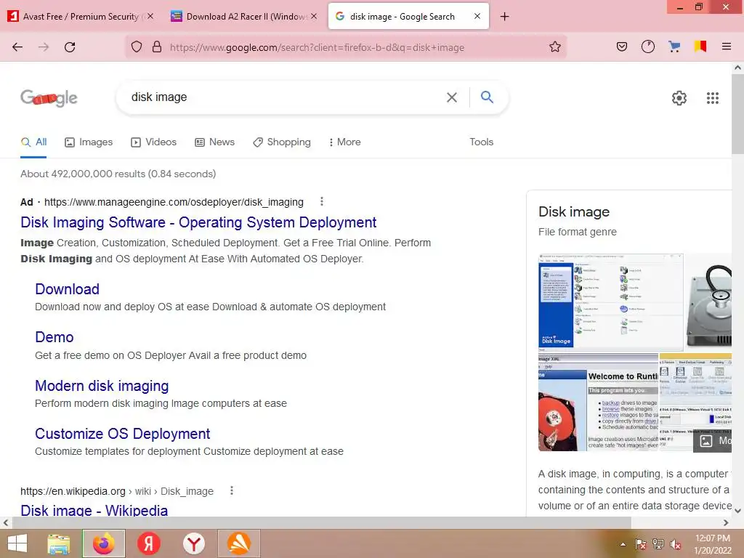Open the Firefox hamburger menu
The image size is (744, 558).
(726, 46)
